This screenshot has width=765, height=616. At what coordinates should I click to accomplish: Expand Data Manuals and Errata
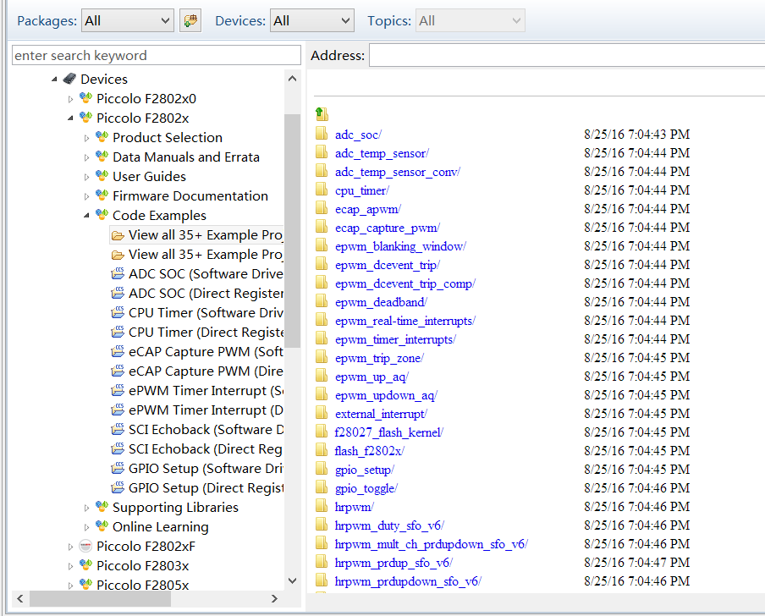[86, 157]
